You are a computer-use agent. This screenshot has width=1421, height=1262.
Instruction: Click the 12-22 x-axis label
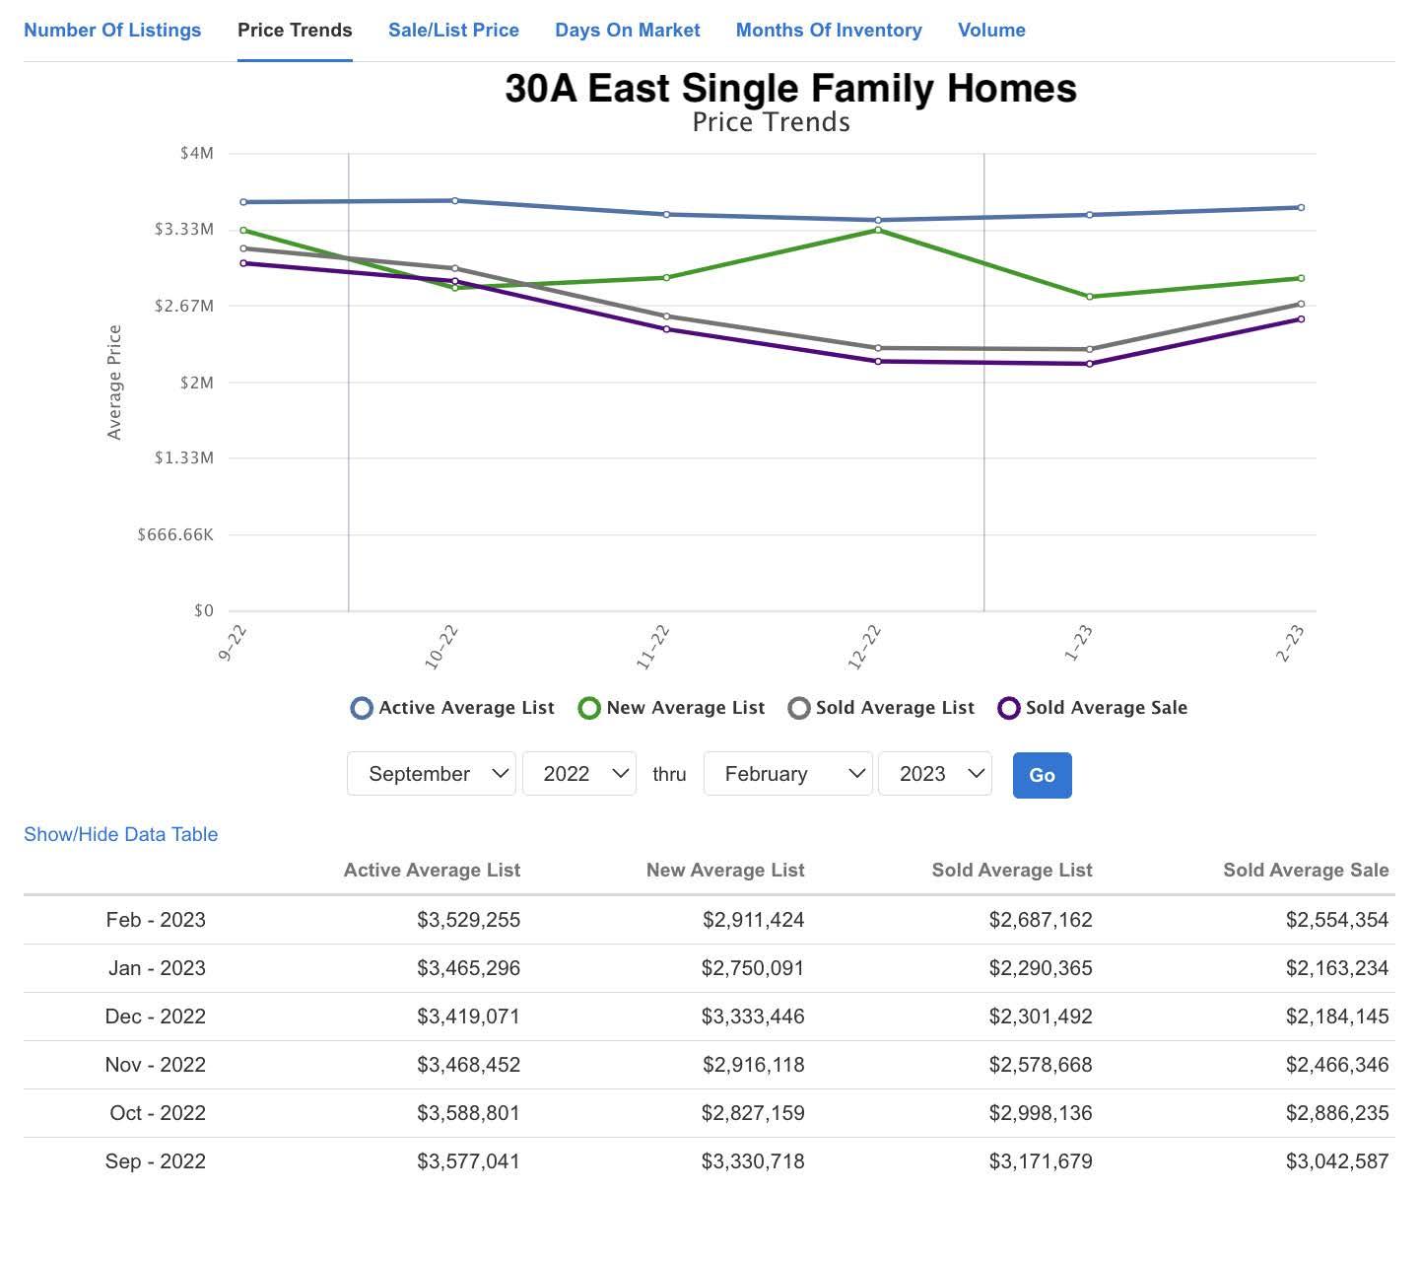865,647
